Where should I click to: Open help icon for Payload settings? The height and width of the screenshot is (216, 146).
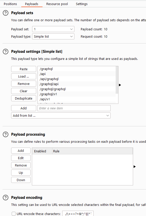pyautogui.click(x=6, y=52)
